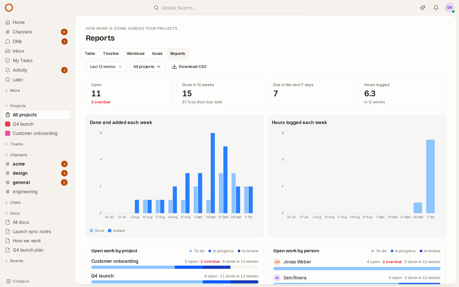The height and width of the screenshot is (287, 459).
Task: Open the Later bookmark item
Action: point(36,80)
